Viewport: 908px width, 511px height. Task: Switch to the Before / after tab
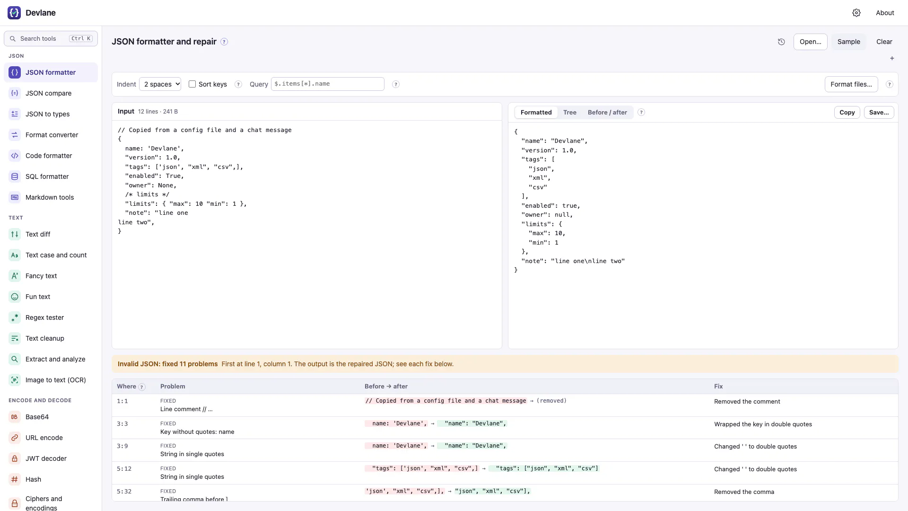pyautogui.click(x=607, y=112)
